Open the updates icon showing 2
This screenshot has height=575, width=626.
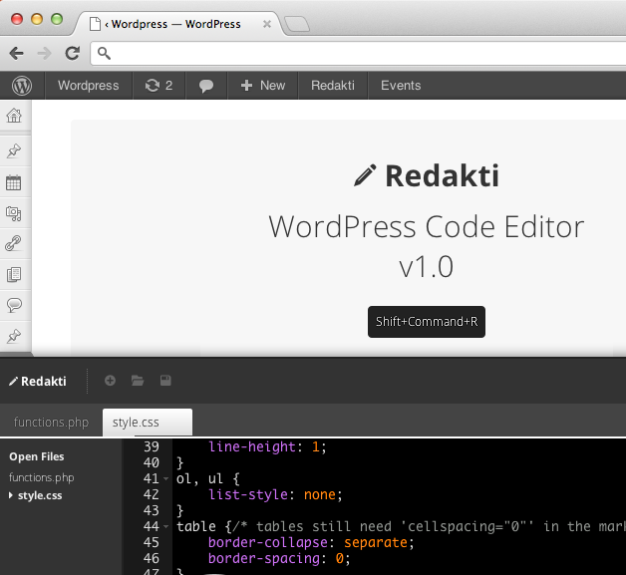158,86
